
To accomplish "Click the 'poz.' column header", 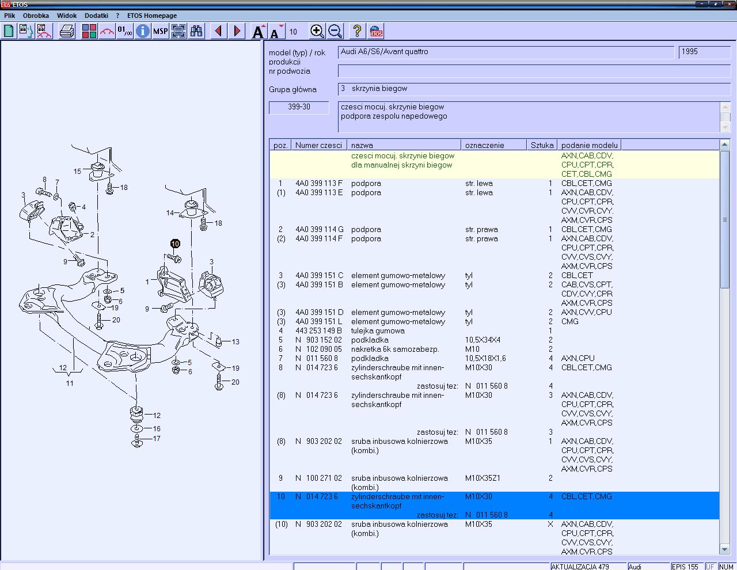I will pyautogui.click(x=280, y=145).
